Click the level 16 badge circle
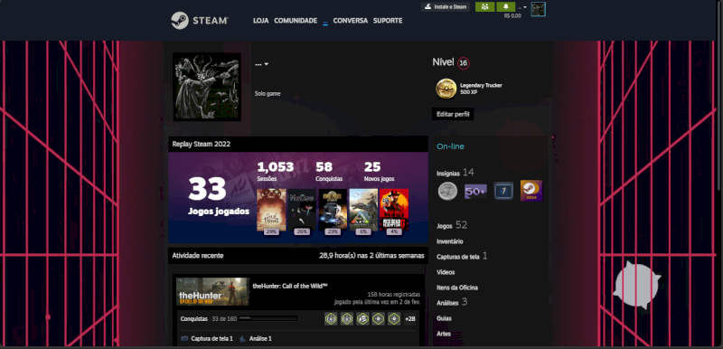The height and width of the screenshot is (349, 723). point(464,63)
